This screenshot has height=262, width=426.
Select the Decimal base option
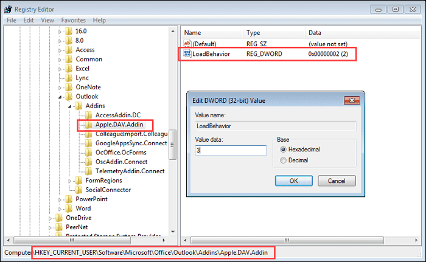point(282,160)
